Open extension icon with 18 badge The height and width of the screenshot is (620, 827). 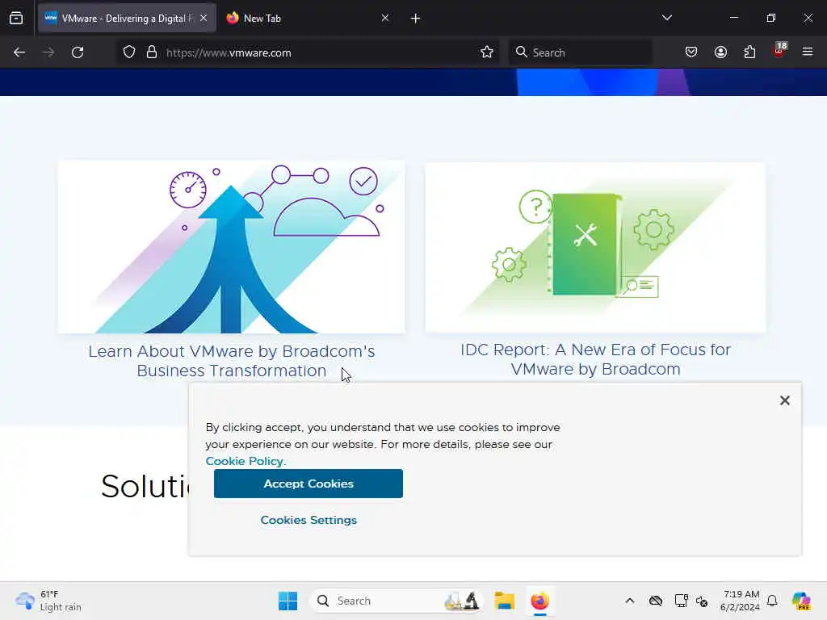(779, 51)
